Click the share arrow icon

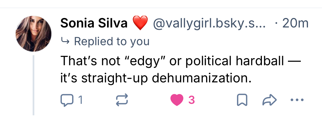[x=269, y=100]
